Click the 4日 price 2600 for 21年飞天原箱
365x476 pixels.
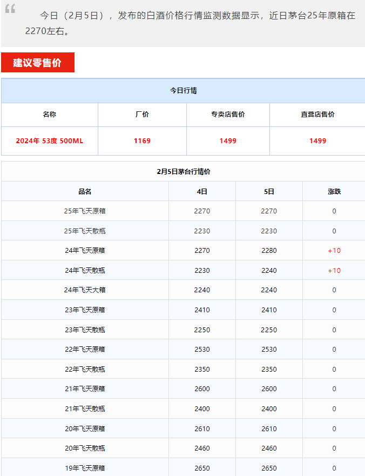point(202,389)
